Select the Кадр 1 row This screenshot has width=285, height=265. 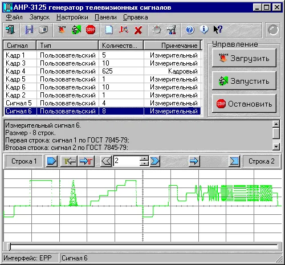pos(102,55)
